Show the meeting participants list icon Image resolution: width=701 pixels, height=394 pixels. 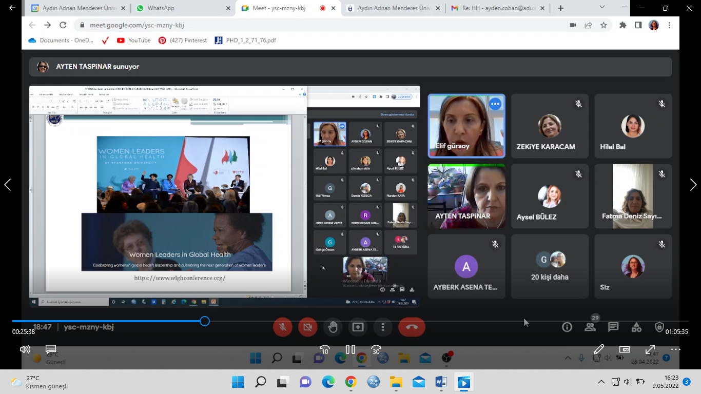(590, 327)
